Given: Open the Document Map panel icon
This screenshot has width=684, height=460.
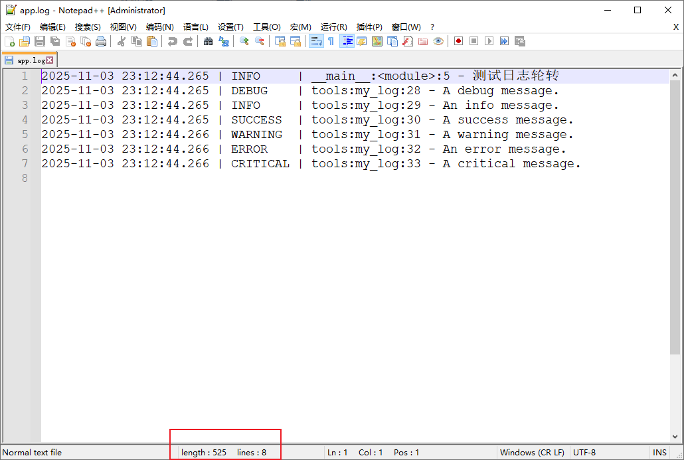Looking at the screenshot, I should (376, 40).
